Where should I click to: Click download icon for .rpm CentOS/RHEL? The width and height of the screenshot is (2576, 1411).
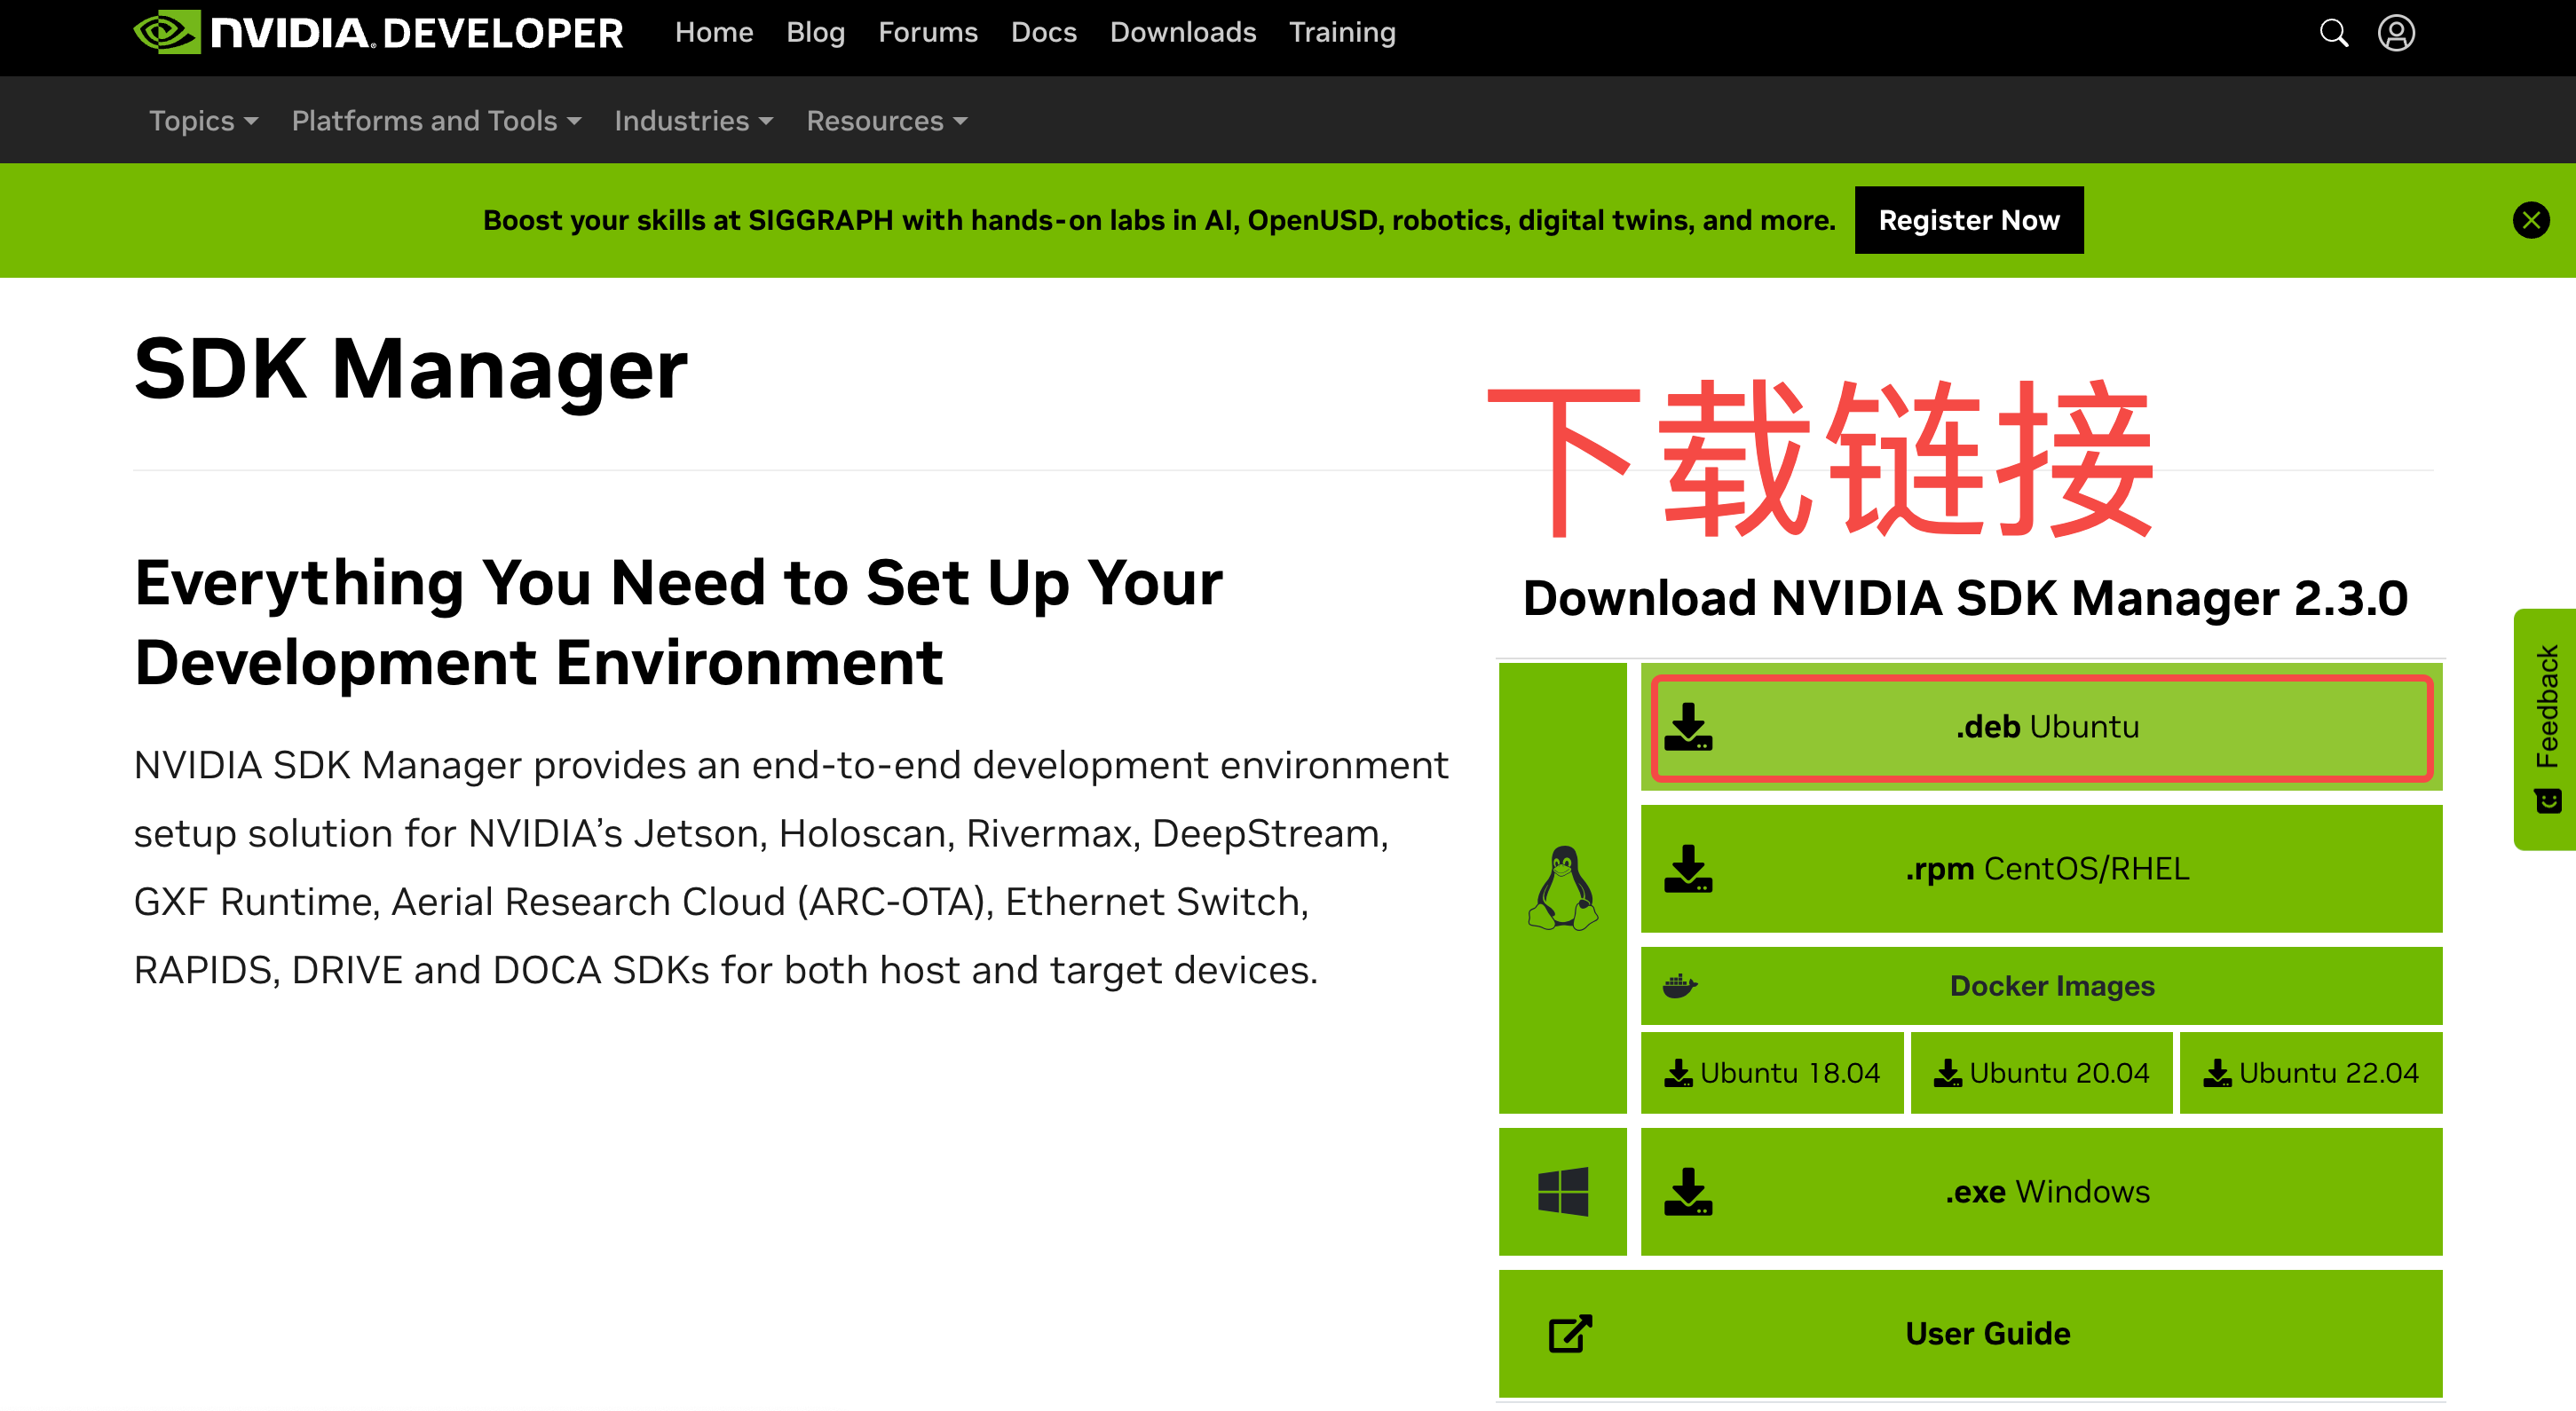pyautogui.click(x=1688, y=869)
